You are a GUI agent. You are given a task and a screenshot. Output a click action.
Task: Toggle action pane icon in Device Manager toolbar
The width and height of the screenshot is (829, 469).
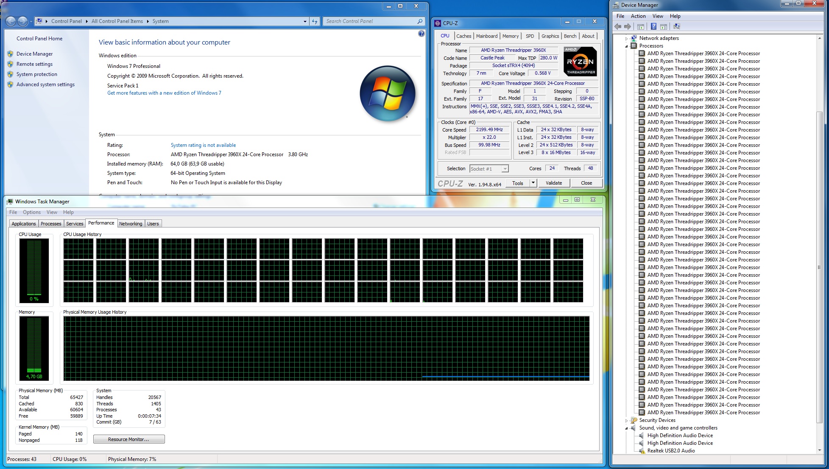[x=664, y=27]
